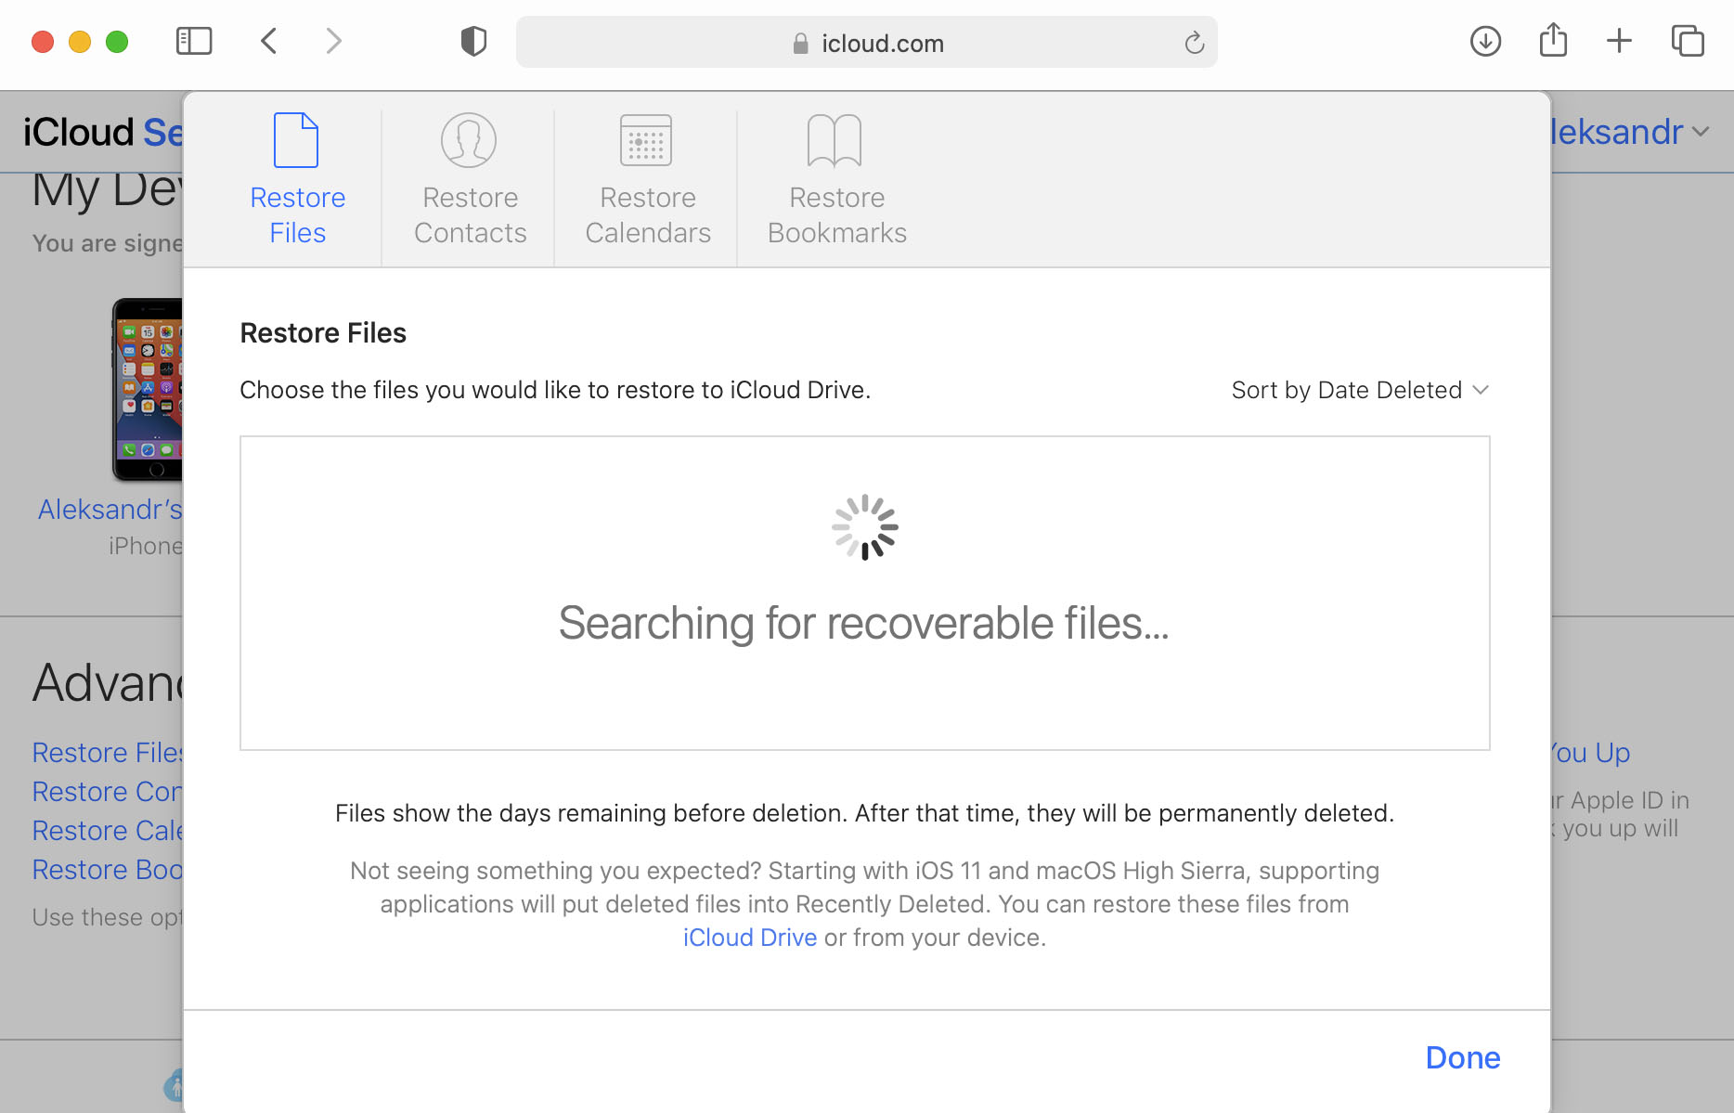Viewport: 1734px width, 1113px height.
Task: Select the Restore Files document icon
Action: pyautogui.click(x=296, y=140)
